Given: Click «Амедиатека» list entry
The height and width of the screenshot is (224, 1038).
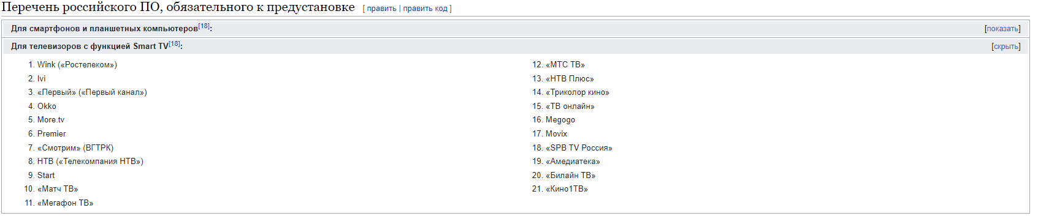Looking at the screenshot, I should pos(573,162).
